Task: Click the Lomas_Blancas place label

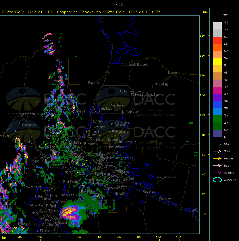Action: [165, 177]
